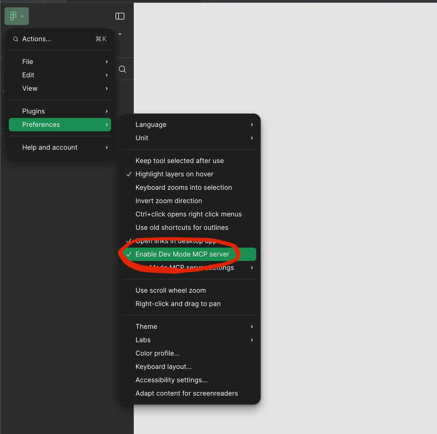
Task: Open Keyboard layout… dialog
Action: tap(189, 367)
